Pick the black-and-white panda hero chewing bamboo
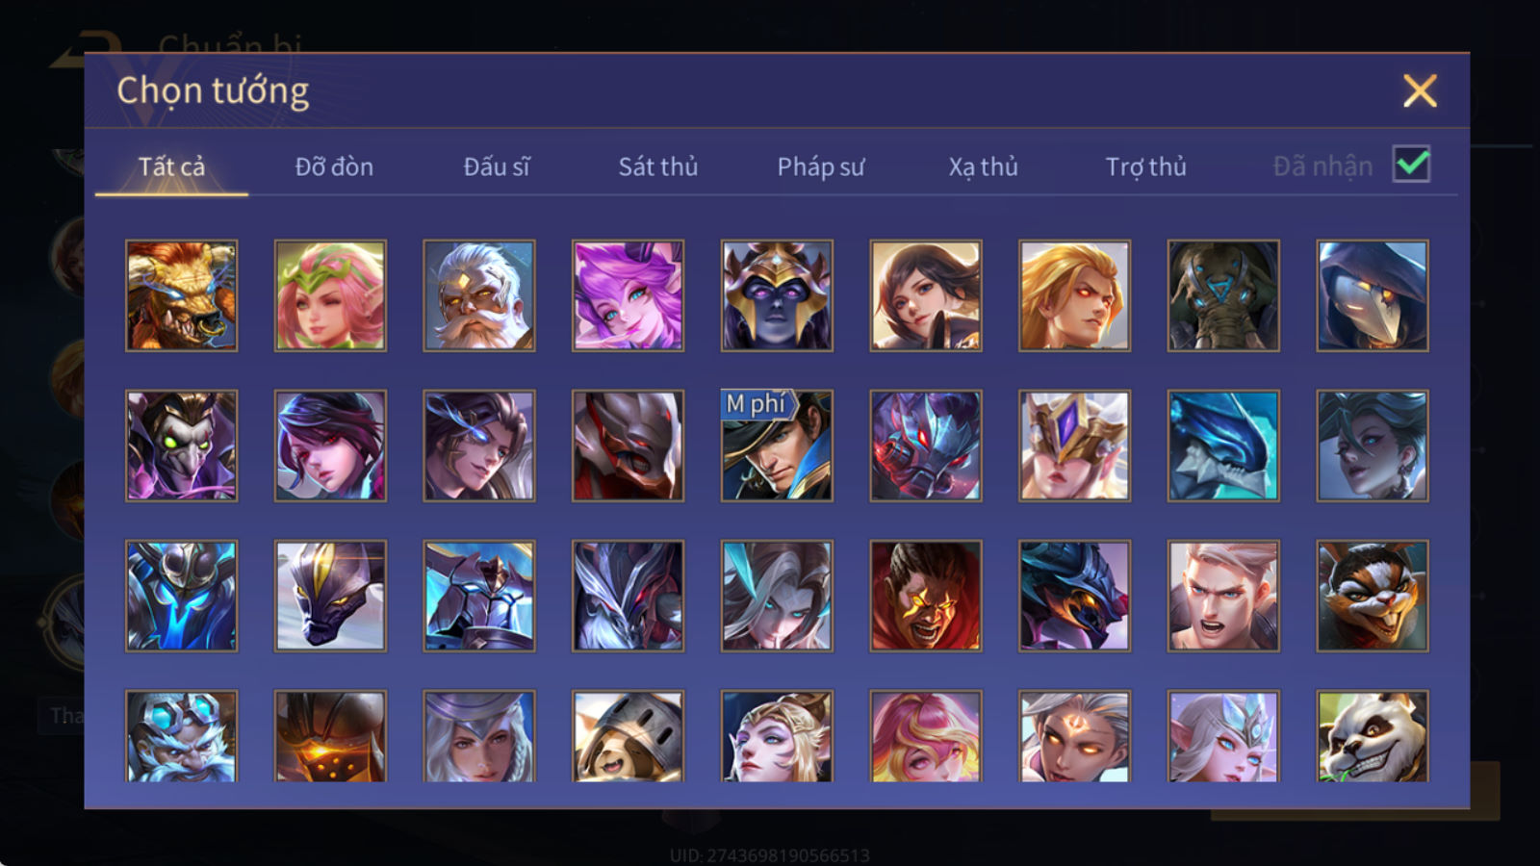Screen dimensions: 1540x866 click(x=1373, y=736)
